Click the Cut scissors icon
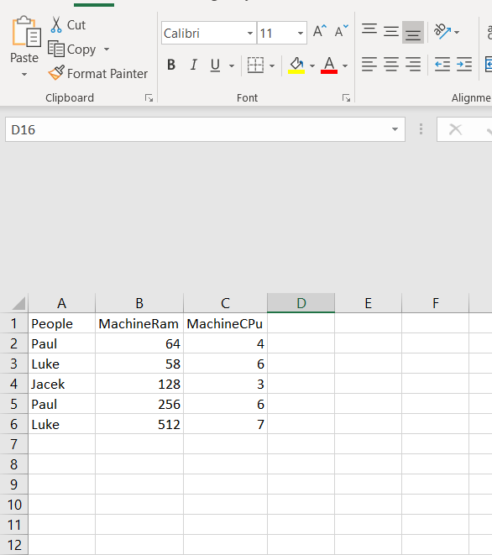492x555 pixels. 56,25
